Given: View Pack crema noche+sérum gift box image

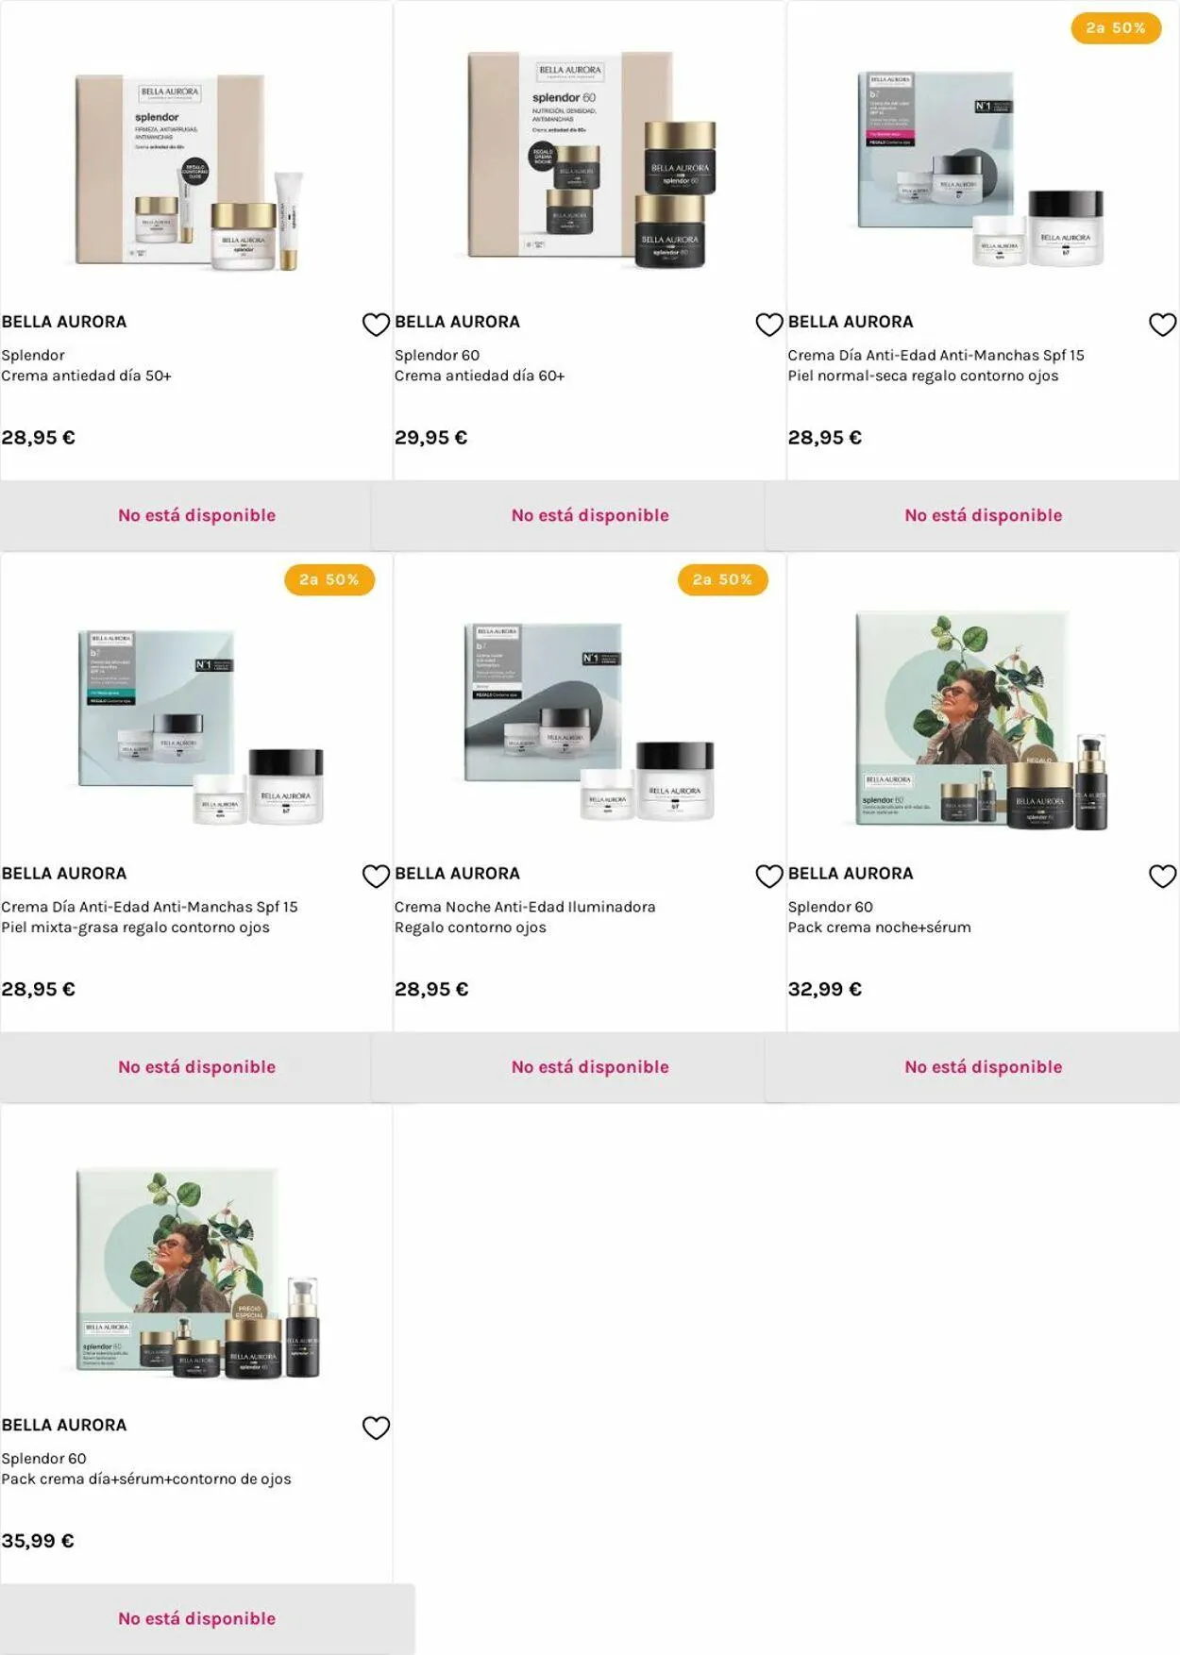Looking at the screenshot, I should tap(981, 722).
